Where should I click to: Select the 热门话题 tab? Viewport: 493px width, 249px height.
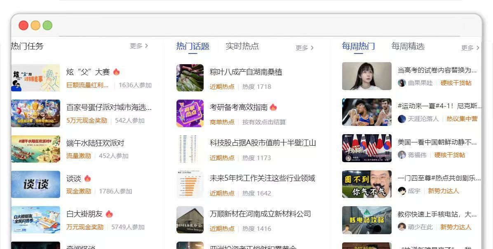pyautogui.click(x=193, y=46)
